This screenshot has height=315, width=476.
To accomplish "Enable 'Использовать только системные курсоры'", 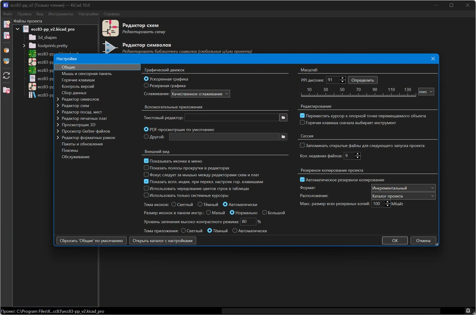I will coord(146,195).
